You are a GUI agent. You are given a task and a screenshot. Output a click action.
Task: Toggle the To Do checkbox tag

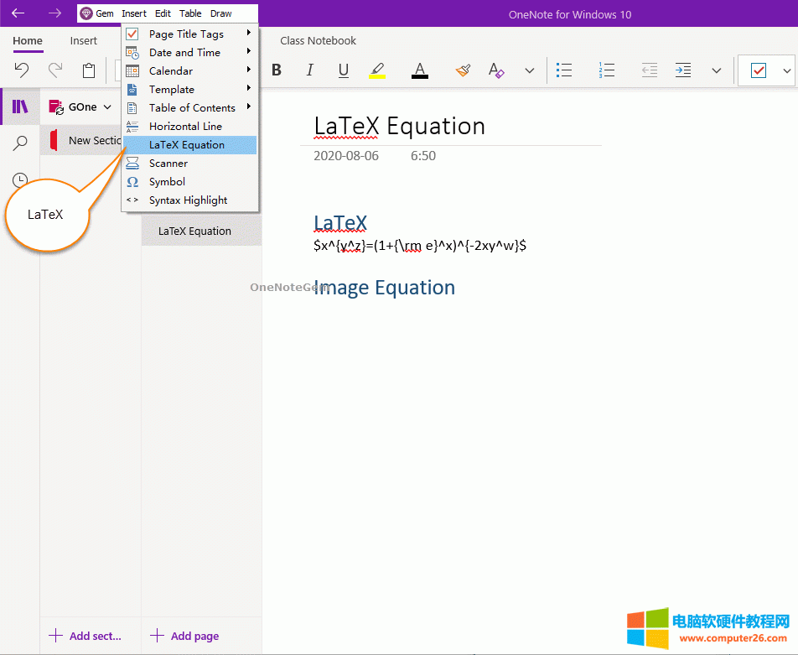pyautogui.click(x=759, y=70)
